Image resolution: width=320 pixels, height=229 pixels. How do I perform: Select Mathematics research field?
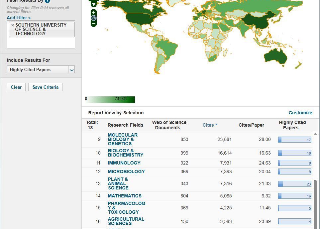[125, 196]
